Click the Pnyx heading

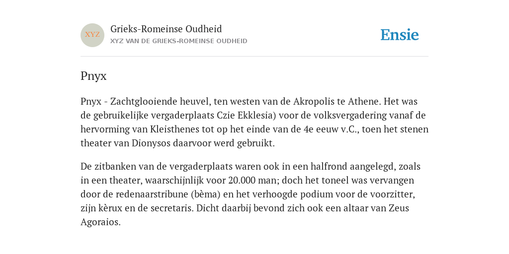coord(93,76)
